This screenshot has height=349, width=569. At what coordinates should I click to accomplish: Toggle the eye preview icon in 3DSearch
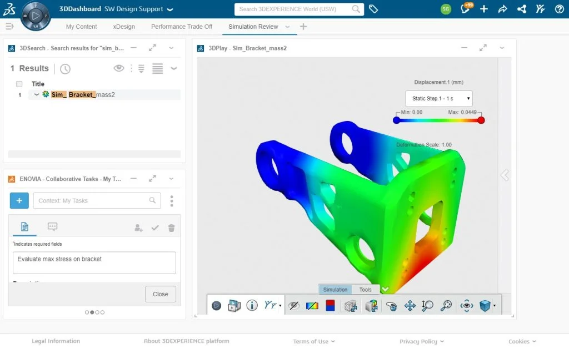click(119, 68)
